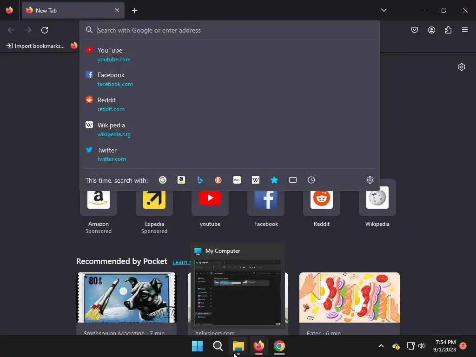This screenshot has width=476, height=357.
Task: Open the Facebook shortcut tile
Action: coord(266,204)
